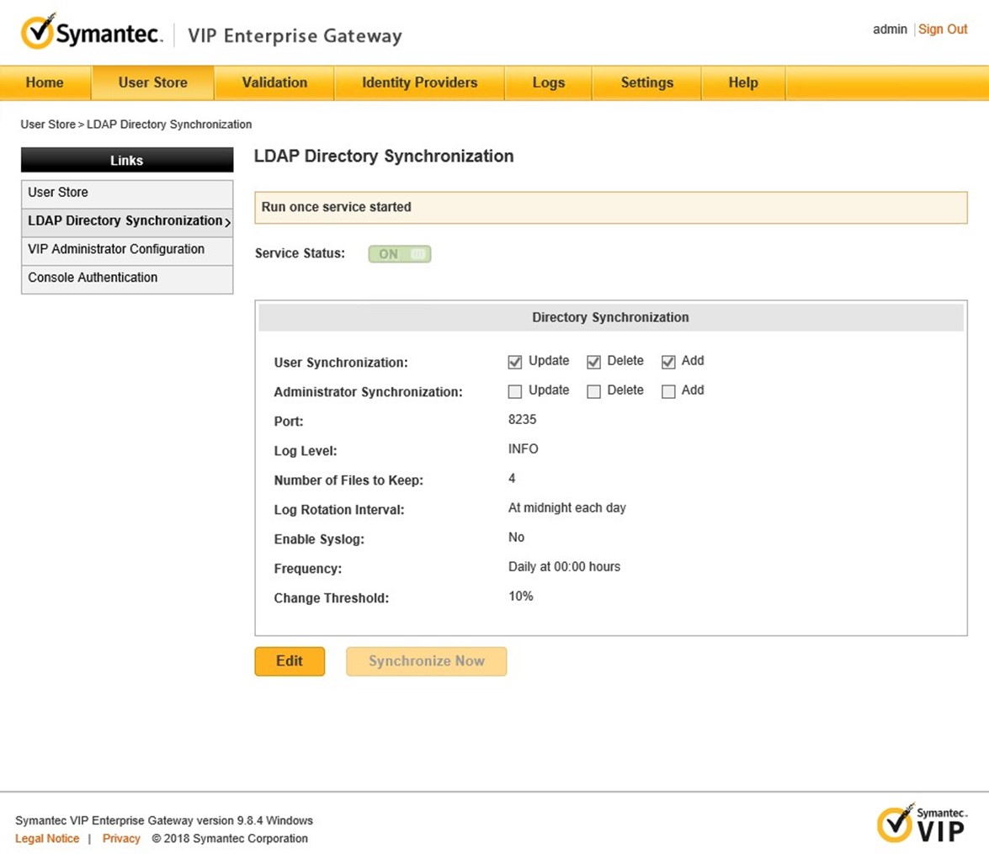Viewport: 989px width, 854px height.
Task: Open User Store in the Links sidebar
Action: [127, 193]
